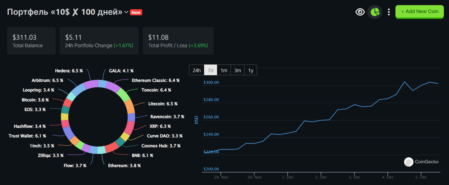Click the CoinGecko logo on chart

[x=421, y=162]
